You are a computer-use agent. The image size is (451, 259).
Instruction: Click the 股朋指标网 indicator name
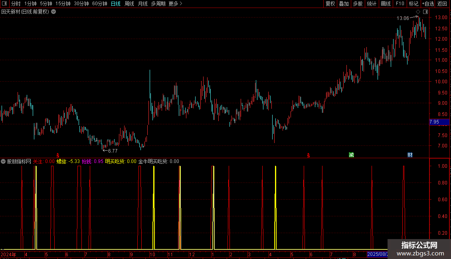pos(19,161)
